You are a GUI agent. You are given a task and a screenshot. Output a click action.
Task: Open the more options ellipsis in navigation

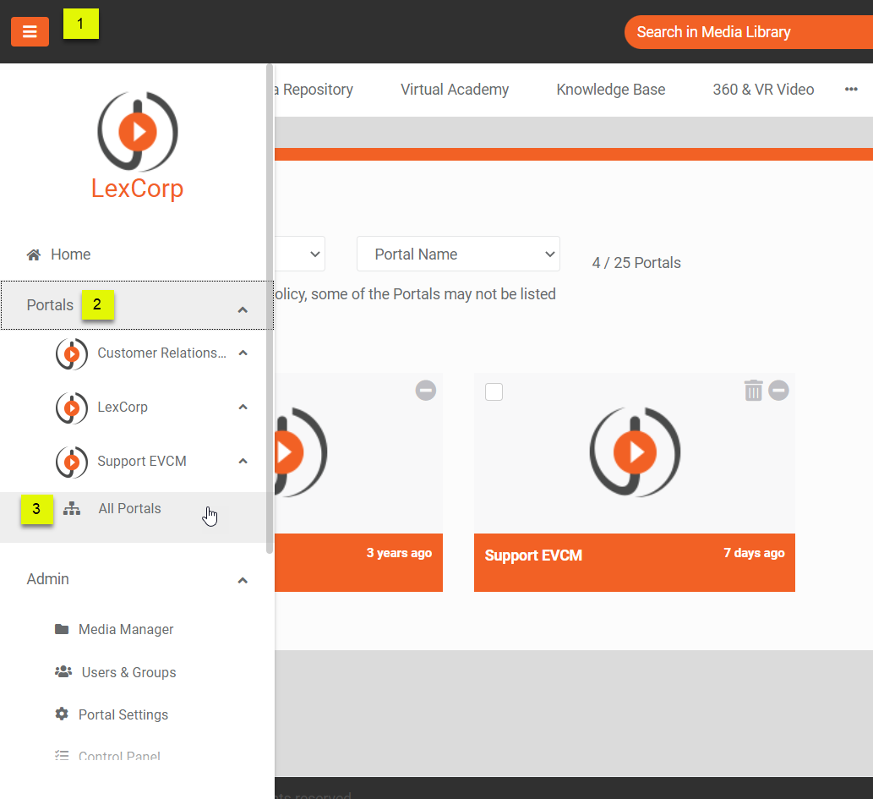pyautogui.click(x=851, y=90)
